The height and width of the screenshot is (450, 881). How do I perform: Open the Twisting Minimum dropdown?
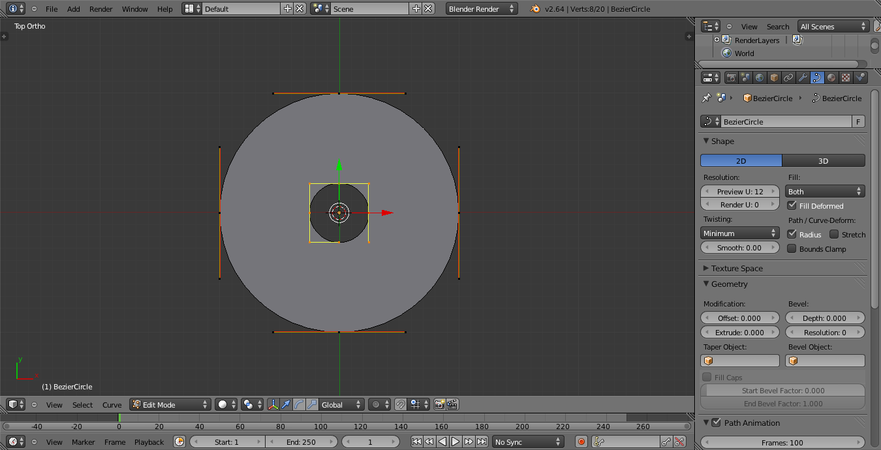click(740, 233)
